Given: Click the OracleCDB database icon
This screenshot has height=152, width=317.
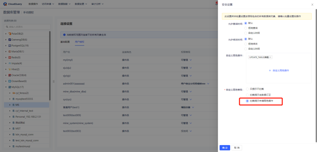Looking at the screenshot, I should [9, 75].
